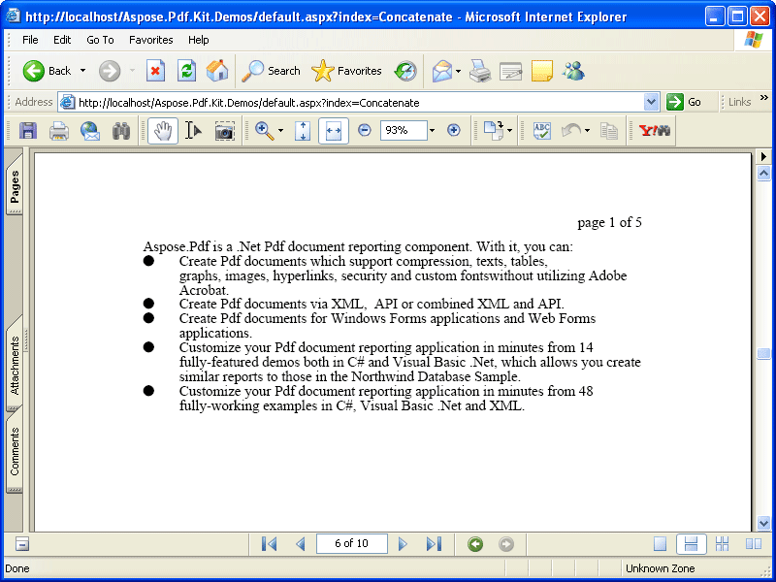The height and width of the screenshot is (582, 776).
Task: Expand the Address bar dropdown
Action: 651,103
